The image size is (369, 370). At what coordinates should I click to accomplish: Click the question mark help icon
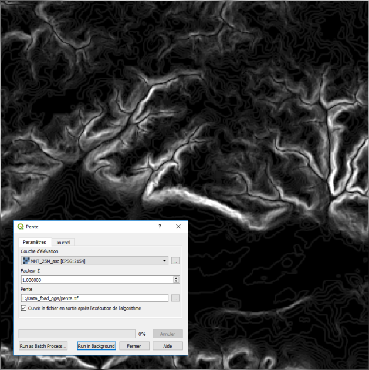coord(160,227)
